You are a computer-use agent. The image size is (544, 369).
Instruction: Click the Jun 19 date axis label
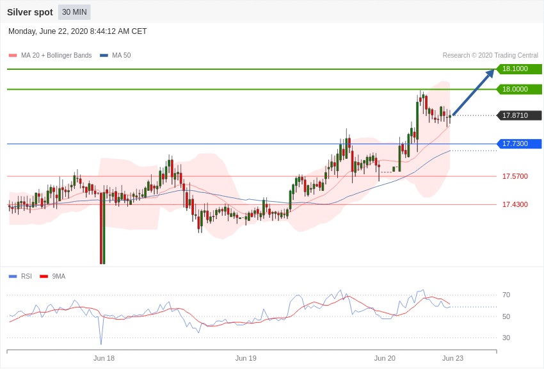point(246,358)
